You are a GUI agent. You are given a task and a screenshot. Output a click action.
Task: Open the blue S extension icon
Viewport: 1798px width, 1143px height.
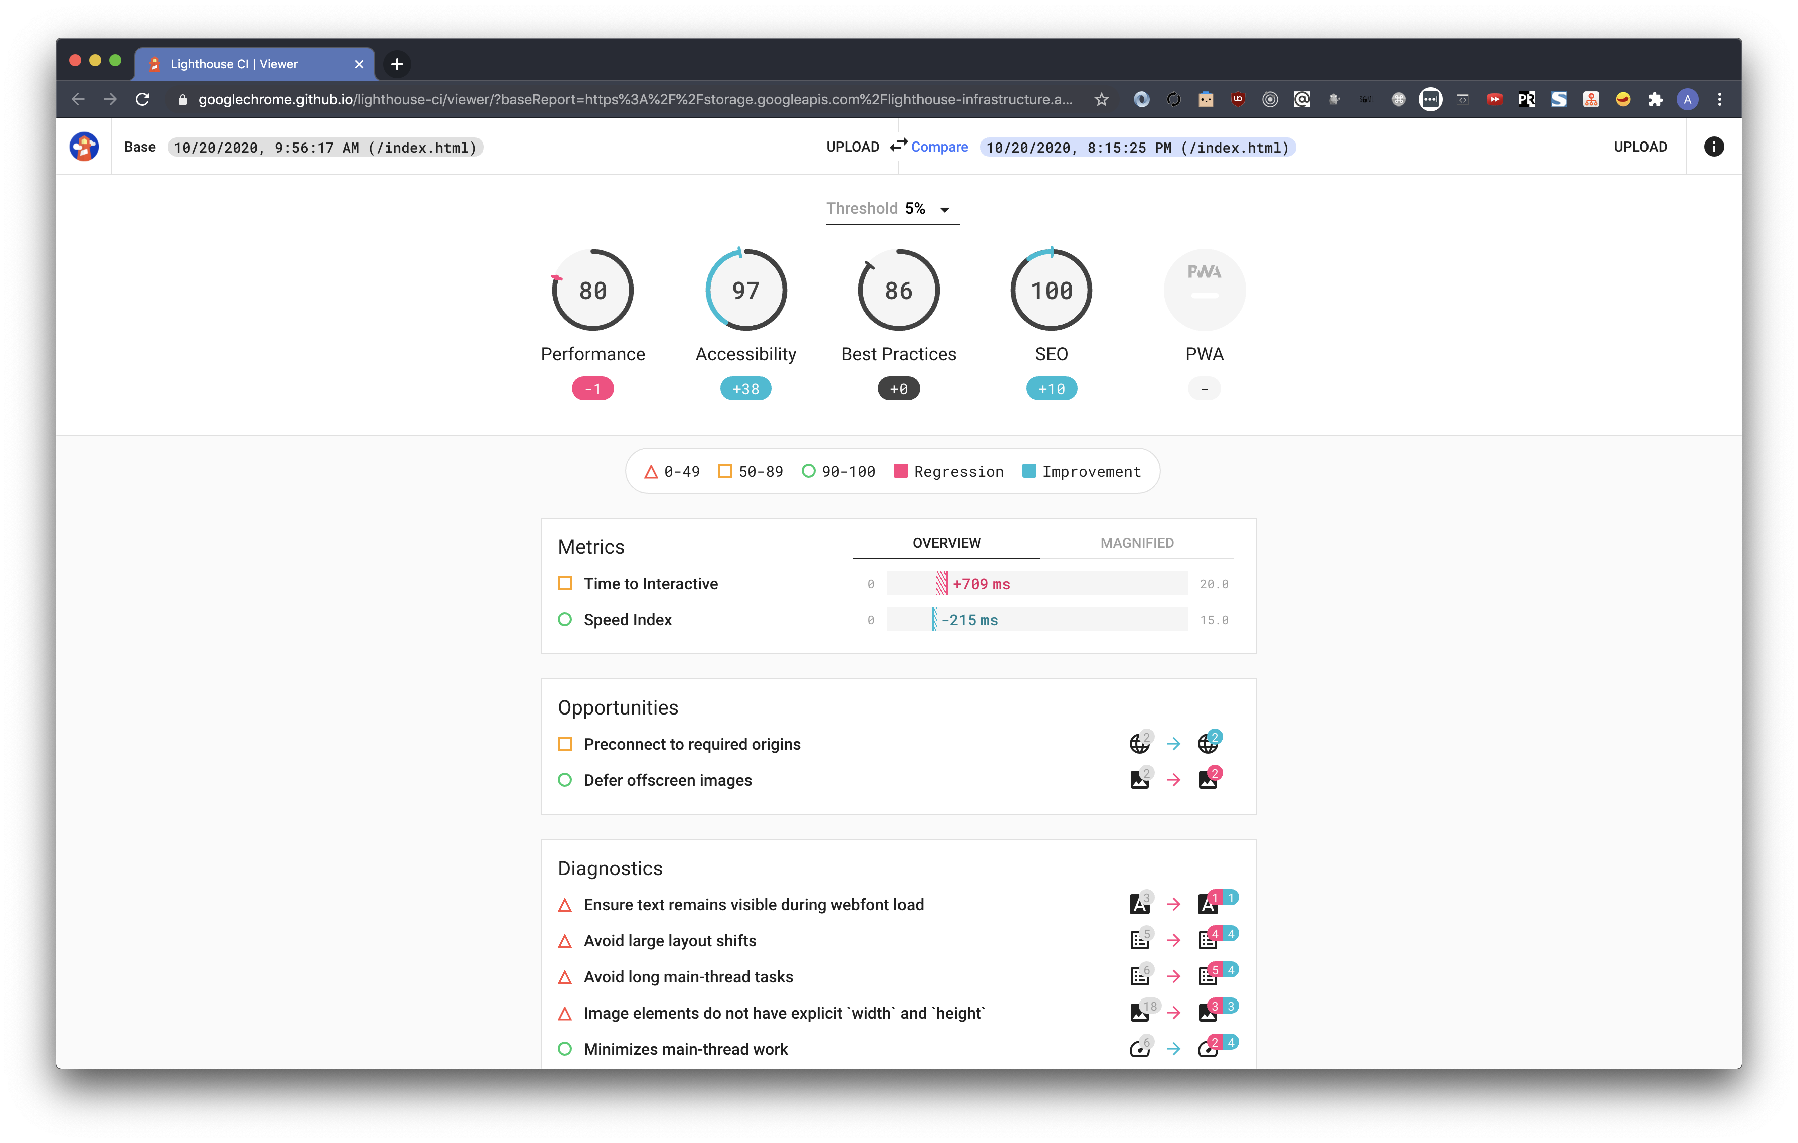coord(1558,99)
